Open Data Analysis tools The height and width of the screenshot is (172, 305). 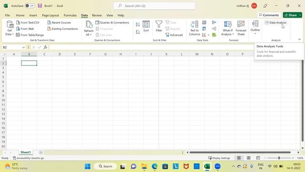pyautogui.click(x=275, y=22)
